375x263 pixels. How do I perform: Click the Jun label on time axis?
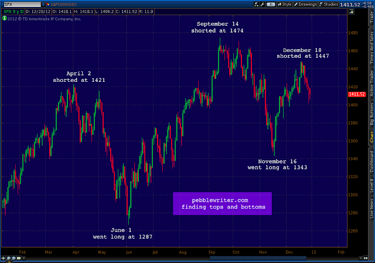(x=129, y=252)
